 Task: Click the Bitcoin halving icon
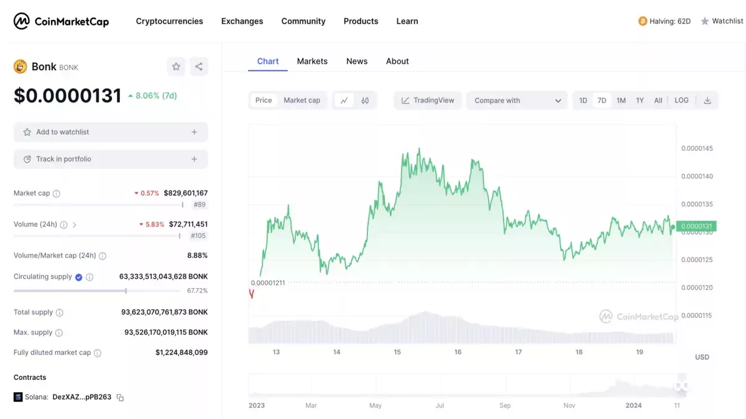pos(643,21)
